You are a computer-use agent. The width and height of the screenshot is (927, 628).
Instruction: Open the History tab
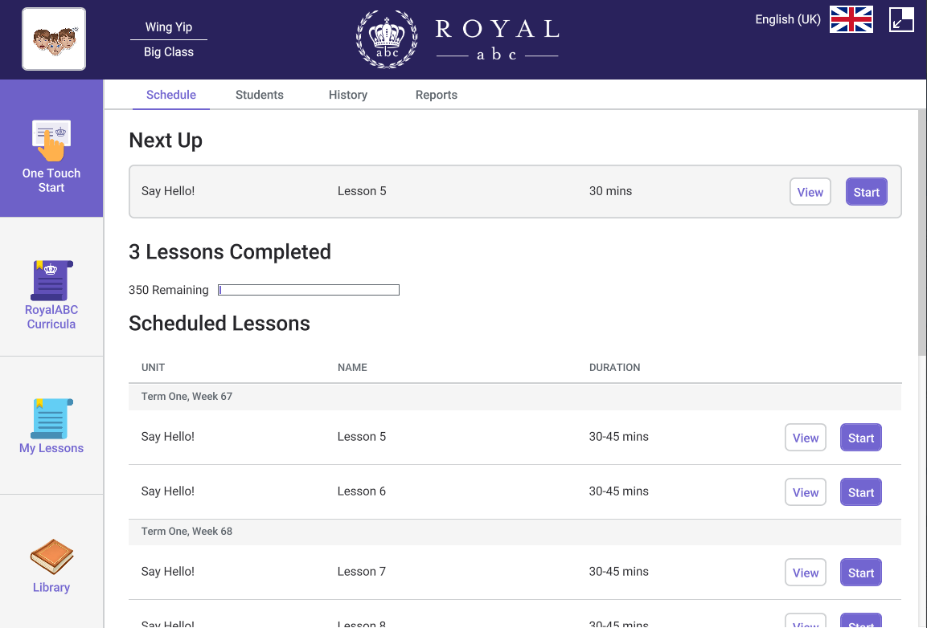348,95
